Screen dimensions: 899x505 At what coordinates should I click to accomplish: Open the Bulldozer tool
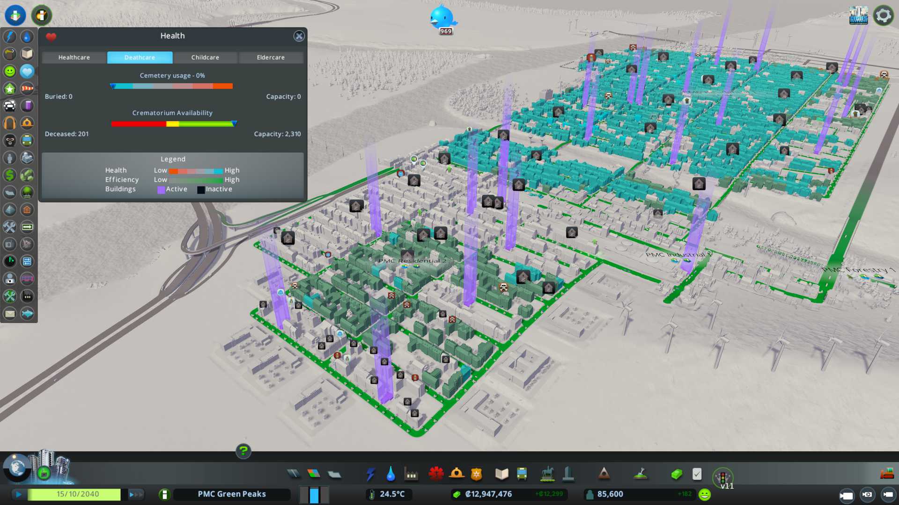pyautogui.click(x=886, y=474)
